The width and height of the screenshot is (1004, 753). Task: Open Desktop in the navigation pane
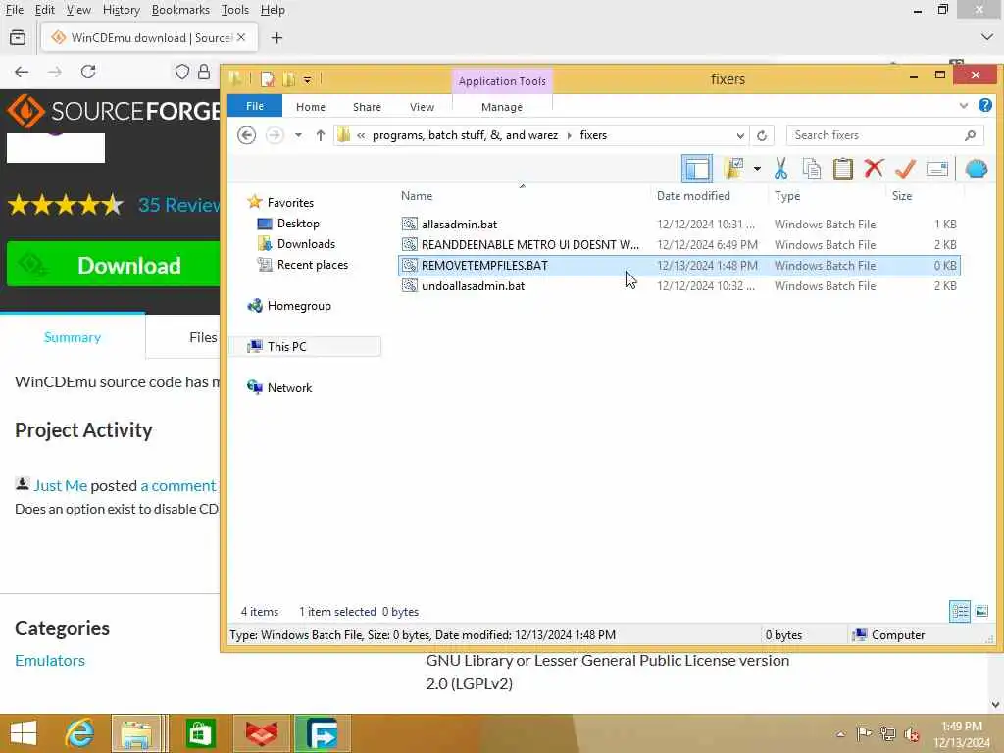298,224
